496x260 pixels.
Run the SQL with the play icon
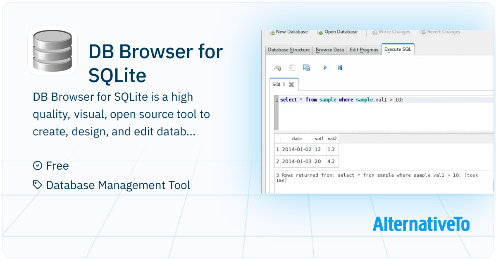coord(325,67)
